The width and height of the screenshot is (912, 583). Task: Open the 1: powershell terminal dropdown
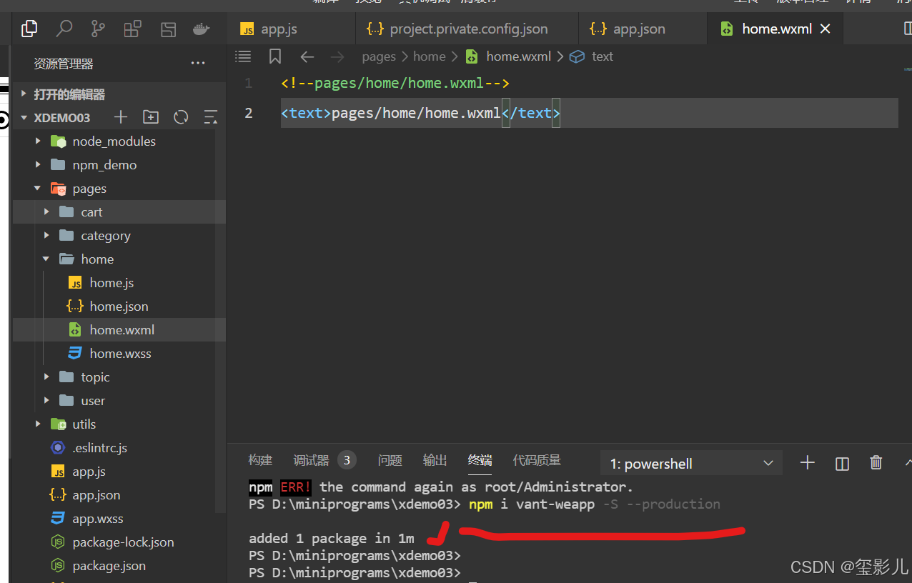click(690, 463)
